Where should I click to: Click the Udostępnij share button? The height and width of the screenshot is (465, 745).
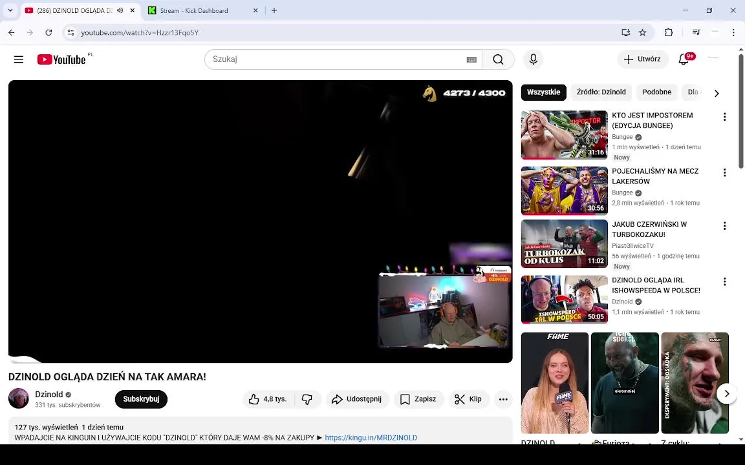pos(357,399)
